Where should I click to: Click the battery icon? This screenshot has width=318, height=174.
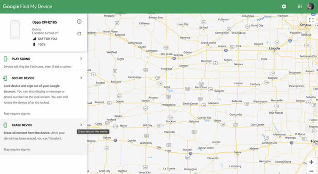coord(34,44)
